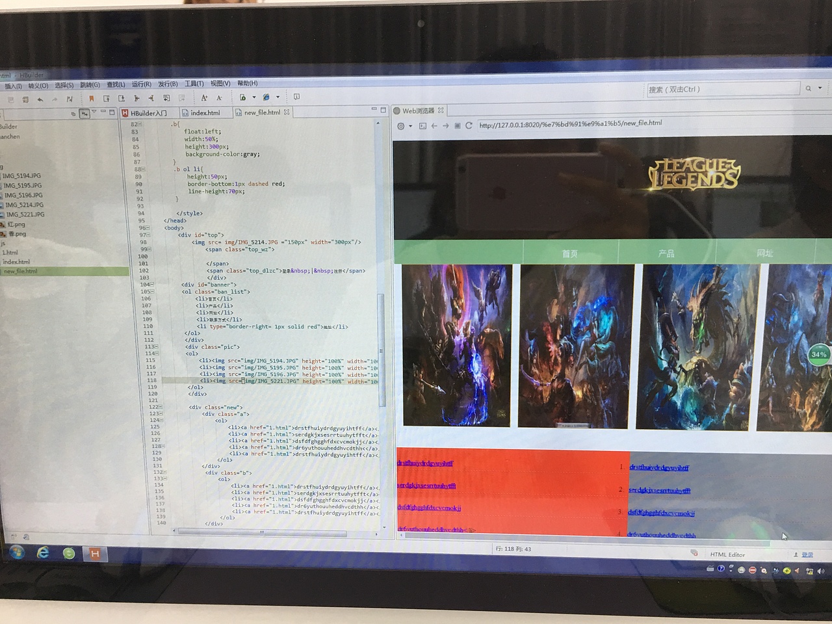Screen dimensions: 832x624
Task: Click line 118 in the code editor
Action: (x=270, y=381)
